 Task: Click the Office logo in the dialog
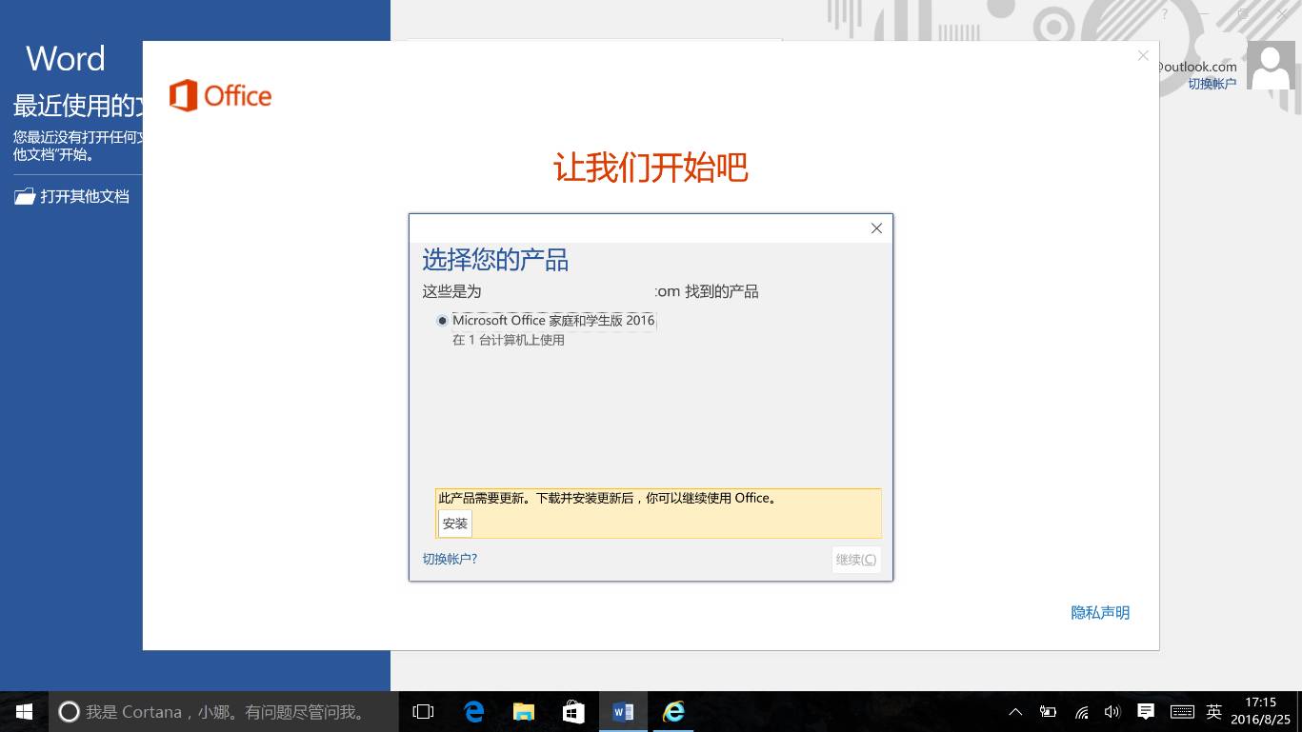point(219,95)
